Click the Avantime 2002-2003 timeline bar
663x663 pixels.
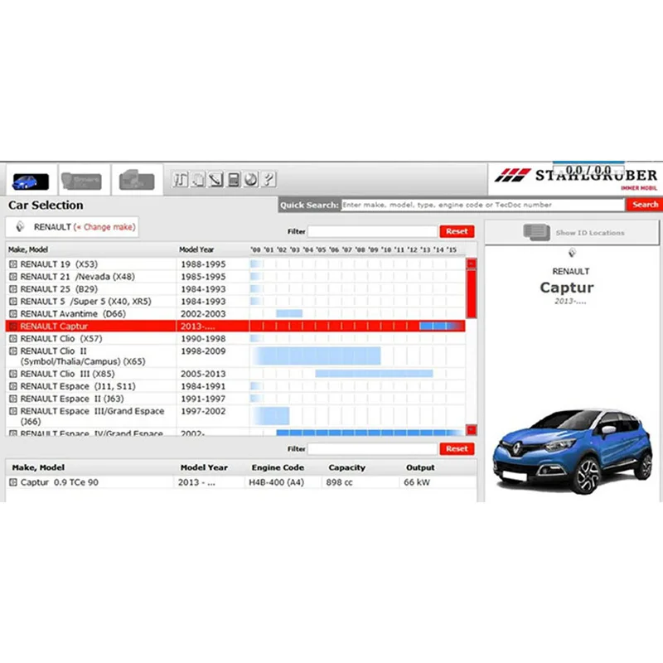(289, 313)
